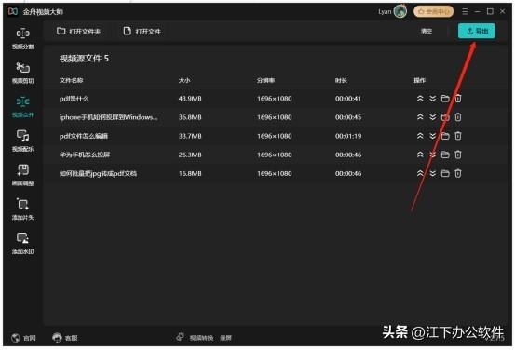Move iphone手机如何投屏 file up
This screenshot has height=350, width=515.
tap(420, 117)
